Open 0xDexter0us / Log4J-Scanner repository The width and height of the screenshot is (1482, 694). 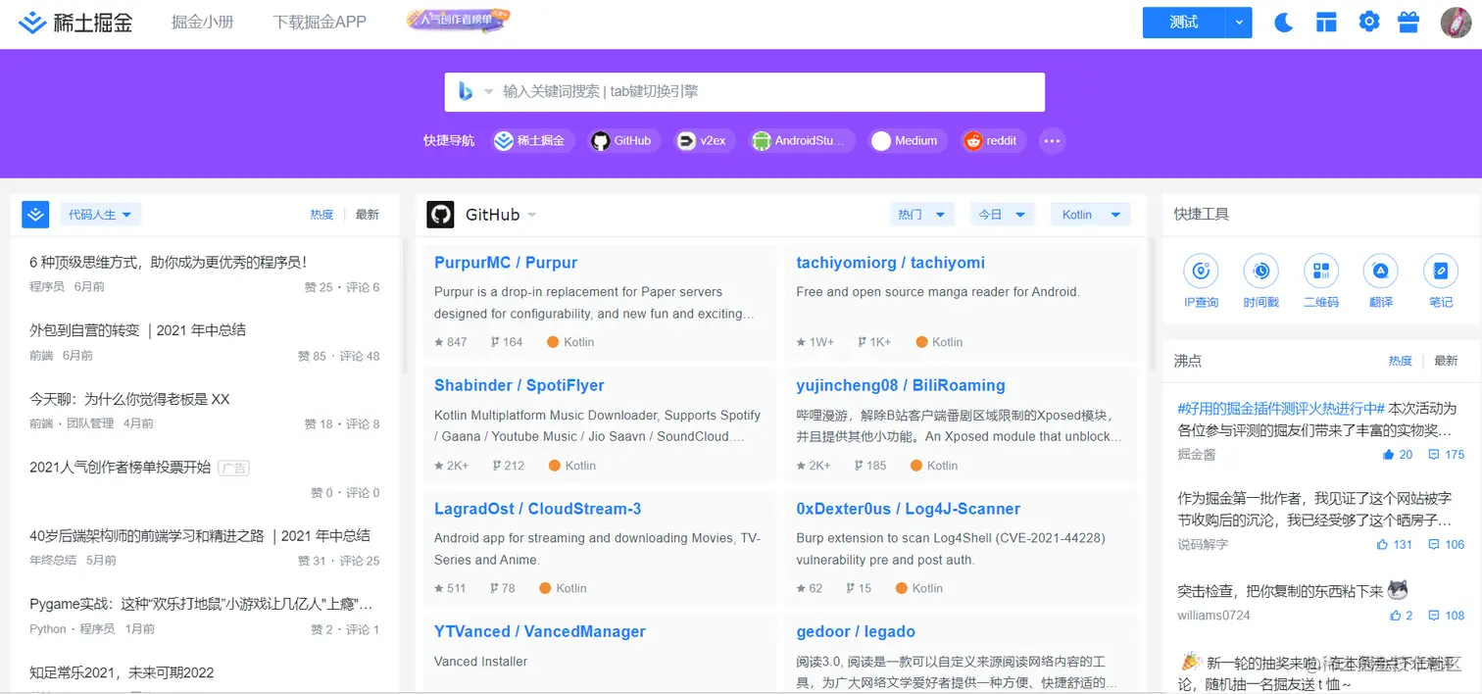[x=909, y=509]
